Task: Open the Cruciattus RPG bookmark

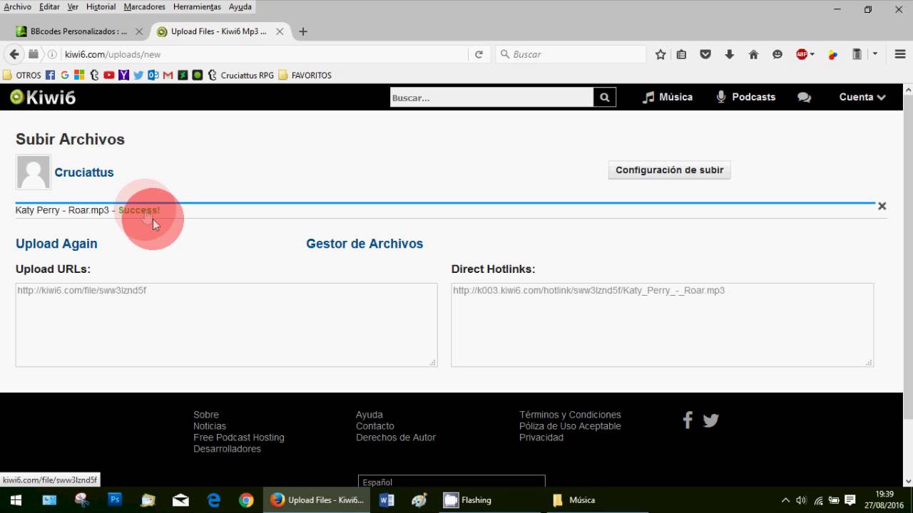Action: click(240, 75)
